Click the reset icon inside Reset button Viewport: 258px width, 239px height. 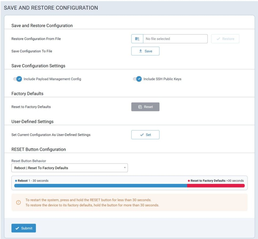click(x=140, y=107)
